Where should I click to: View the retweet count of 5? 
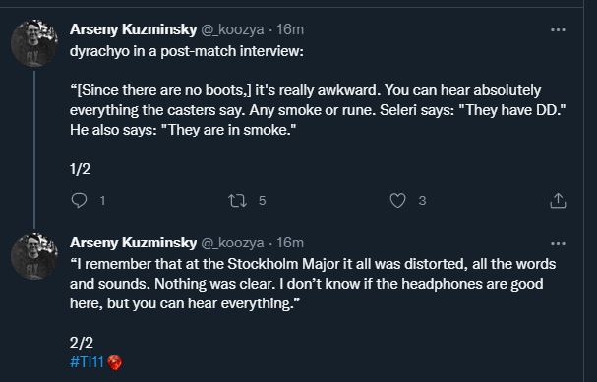[x=262, y=201]
